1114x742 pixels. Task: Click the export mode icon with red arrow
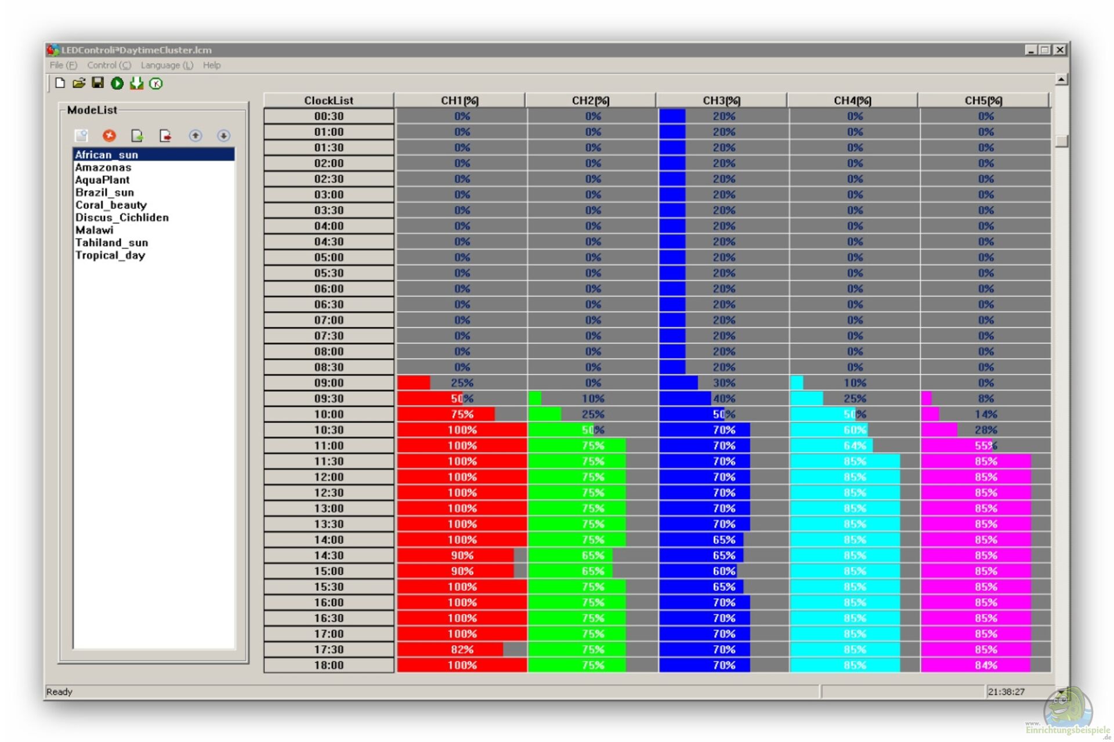pos(166,136)
